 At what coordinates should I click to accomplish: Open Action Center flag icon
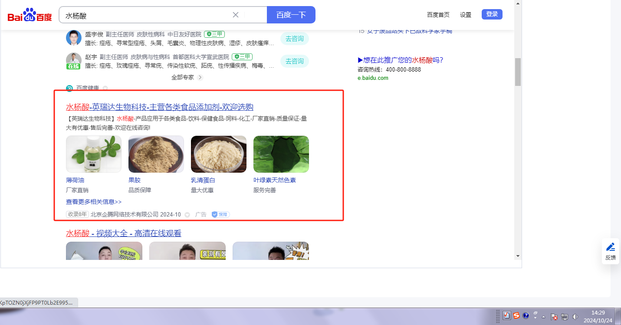(x=554, y=317)
